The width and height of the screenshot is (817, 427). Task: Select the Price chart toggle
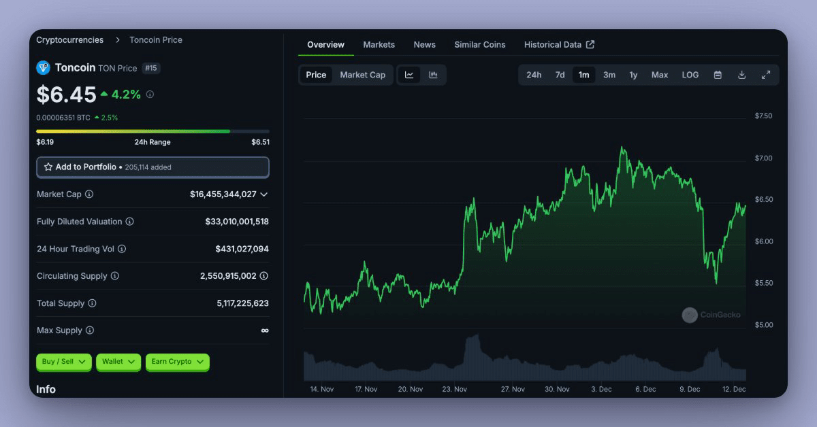pos(316,75)
